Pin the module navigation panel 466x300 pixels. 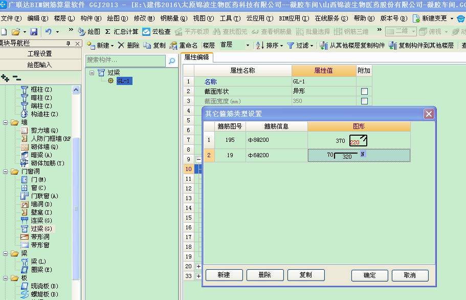[x=69, y=44]
